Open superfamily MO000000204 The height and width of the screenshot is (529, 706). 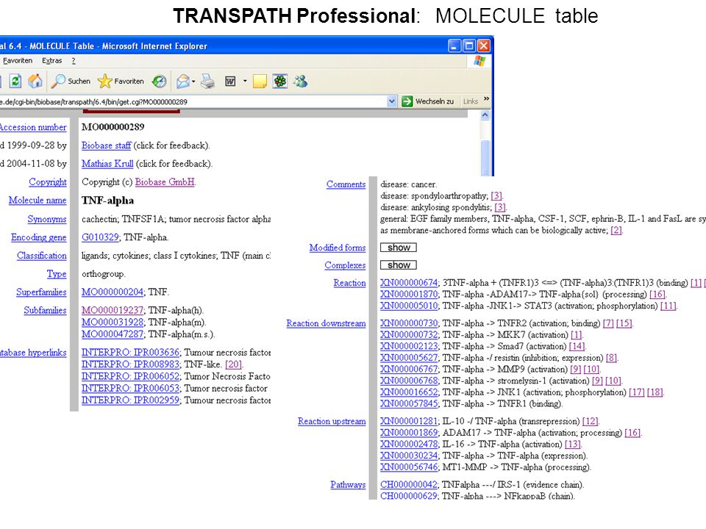[x=112, y=292]
